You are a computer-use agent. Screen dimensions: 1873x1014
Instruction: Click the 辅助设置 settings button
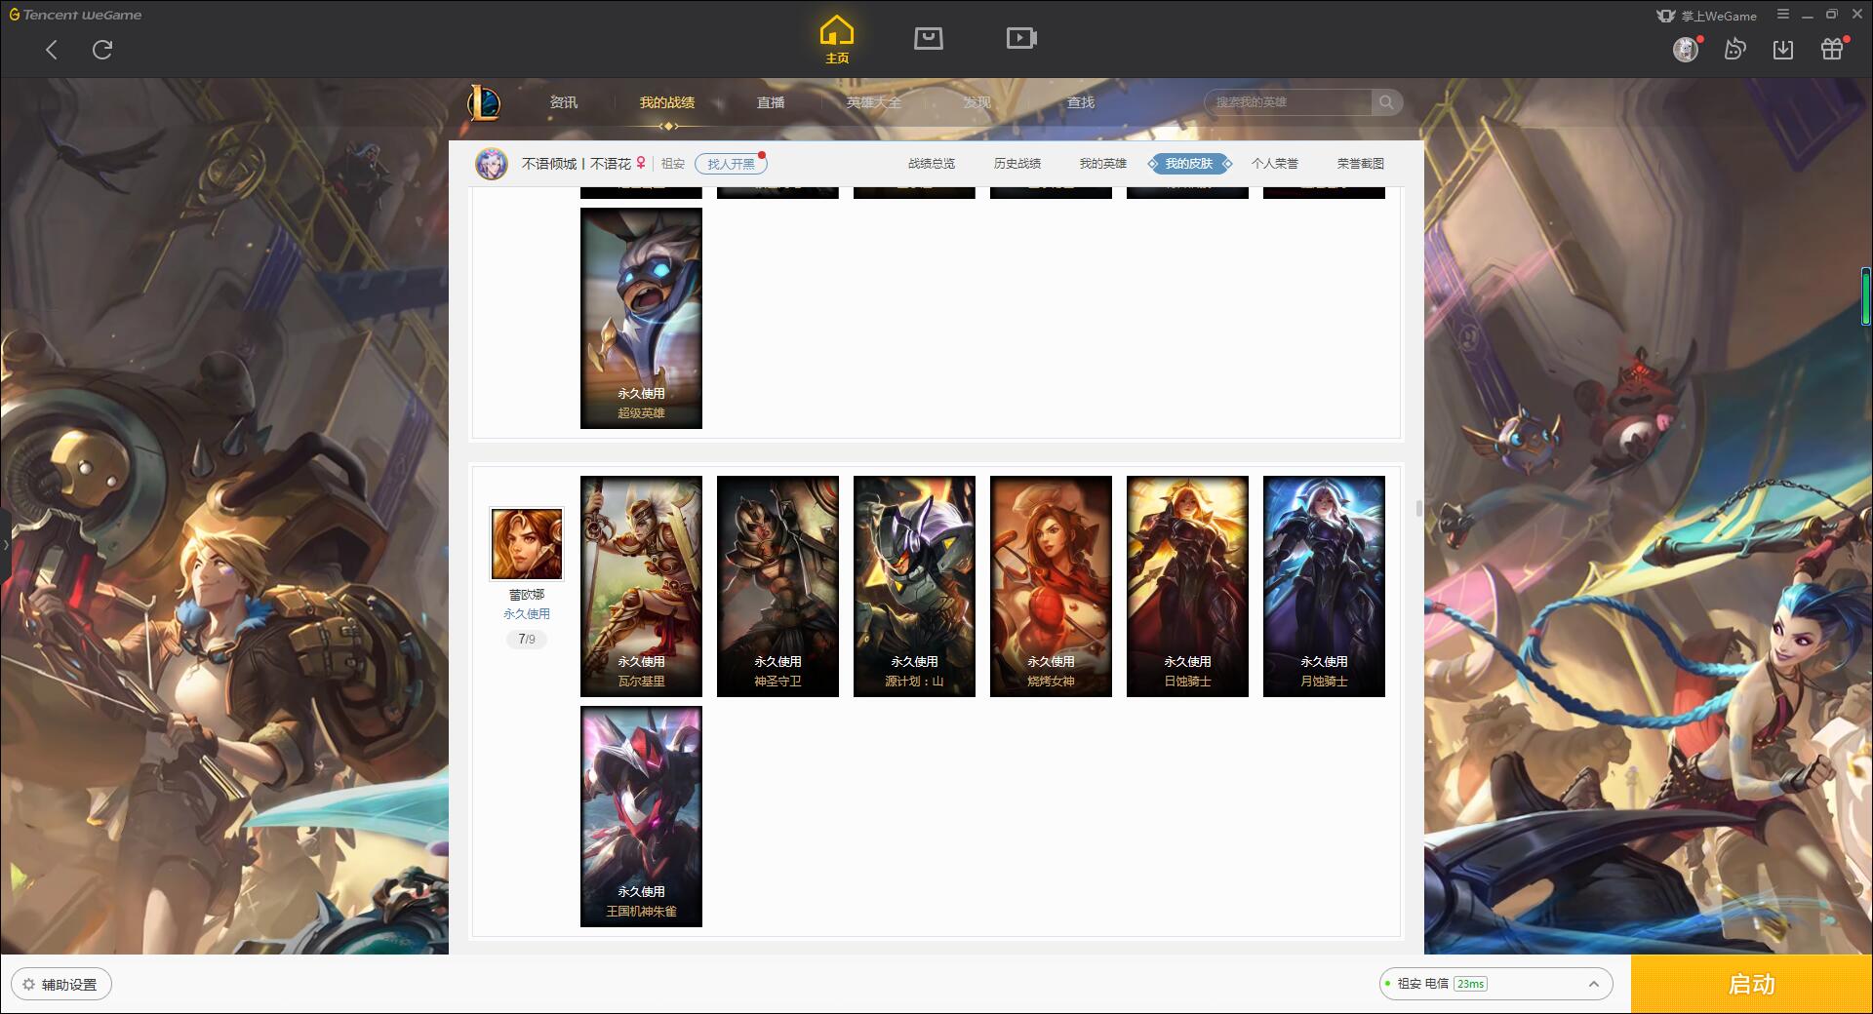[61, 985]
